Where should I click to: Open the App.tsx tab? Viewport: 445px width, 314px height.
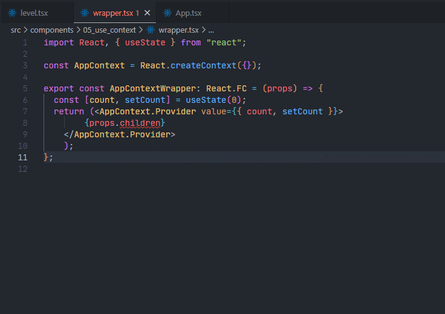point(189,13)
